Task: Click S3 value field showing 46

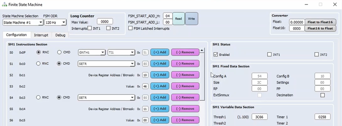Action: [x=145, y=86]
